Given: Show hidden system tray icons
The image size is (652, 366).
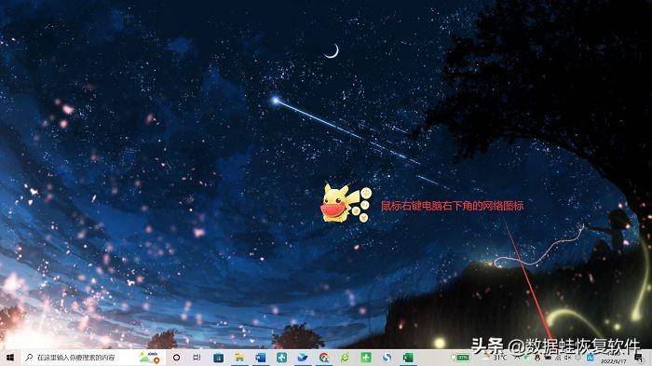Looking at the screenshot, I should pos(517,358).
